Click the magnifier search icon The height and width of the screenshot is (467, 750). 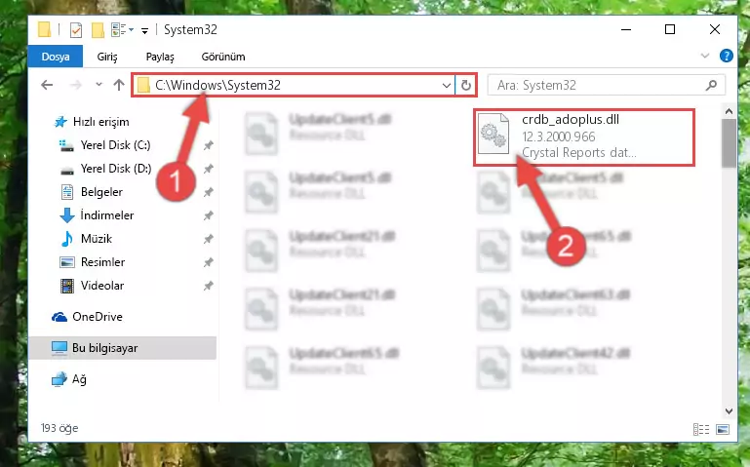711,85
